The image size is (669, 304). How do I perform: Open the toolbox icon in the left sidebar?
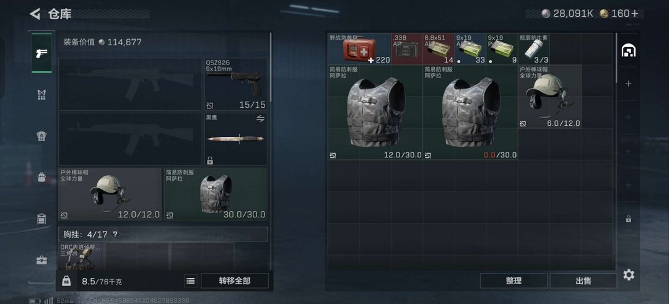(42, 260)
